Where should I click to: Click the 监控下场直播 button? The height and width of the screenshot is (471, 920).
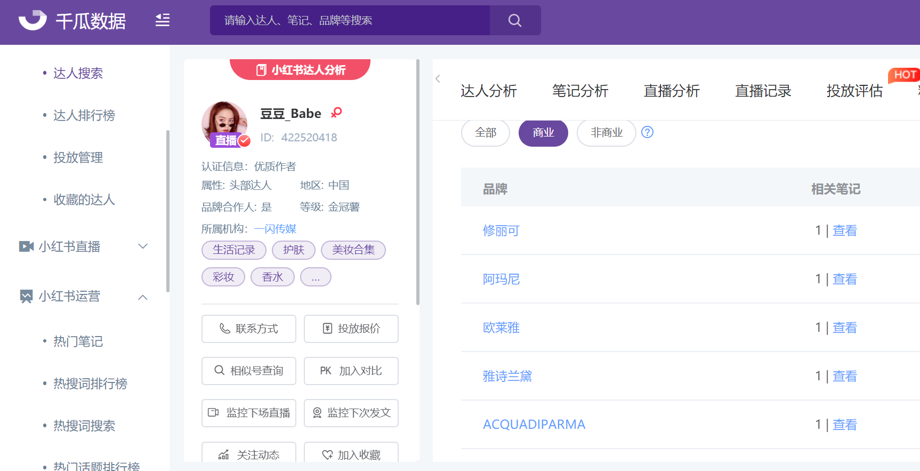point(249,413)
